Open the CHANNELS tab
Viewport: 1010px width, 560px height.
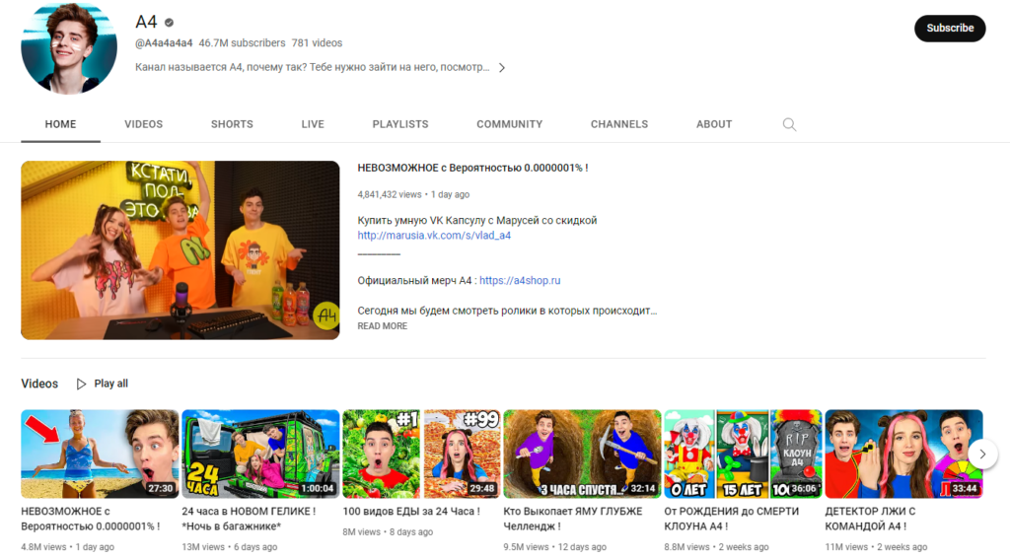click(x=619, y=124)
